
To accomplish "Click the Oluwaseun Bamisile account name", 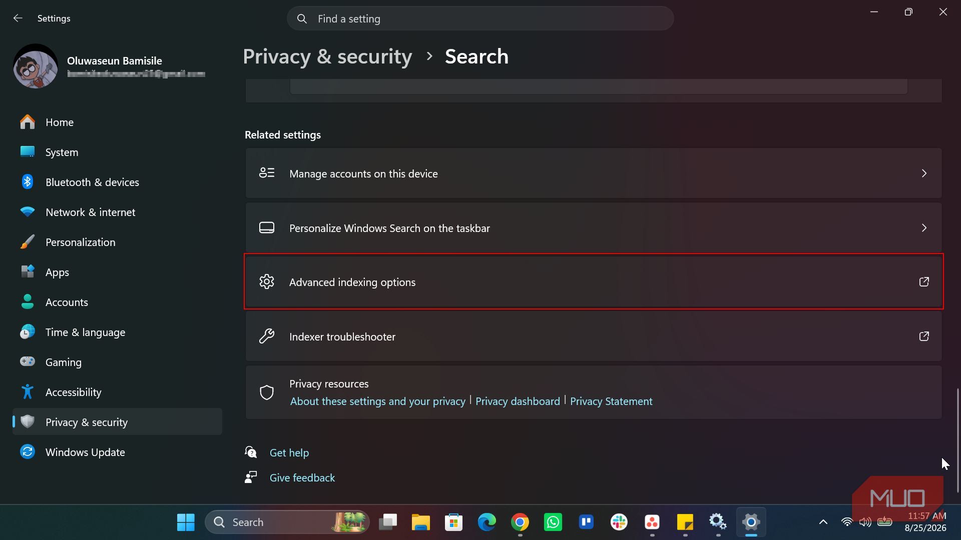I will pos(115,61).
